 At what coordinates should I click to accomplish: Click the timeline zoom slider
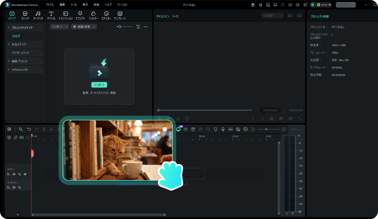coord(266,129)
